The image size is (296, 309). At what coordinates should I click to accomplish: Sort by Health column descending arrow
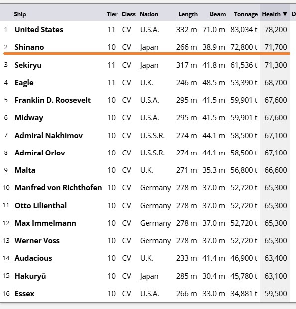285,14
